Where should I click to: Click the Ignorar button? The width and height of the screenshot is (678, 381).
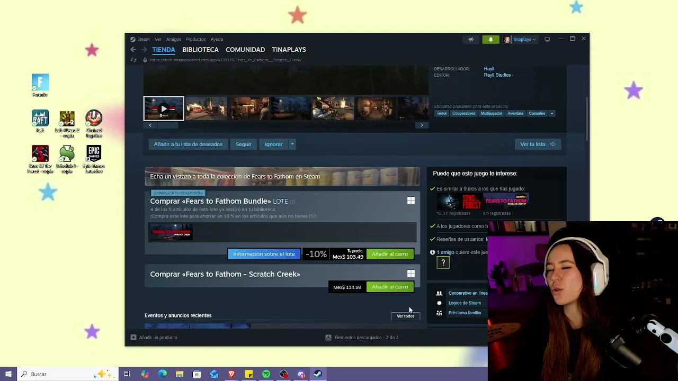(x=273, y=144)
